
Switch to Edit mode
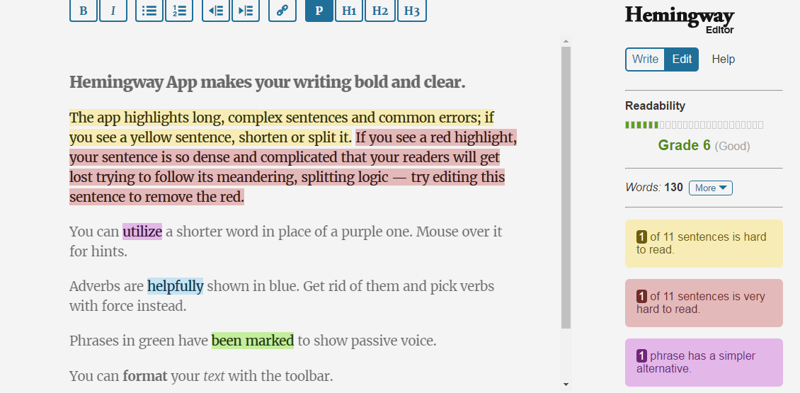(x=682, y=59)
